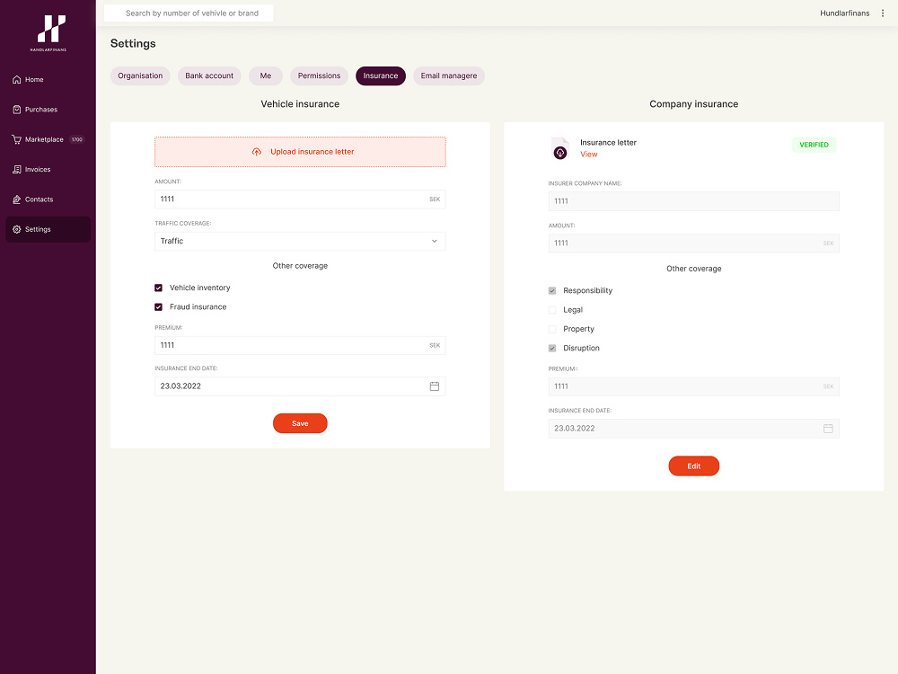Click the Settings page title
Viewport: 898px width, 674px height.
point(133,43)
